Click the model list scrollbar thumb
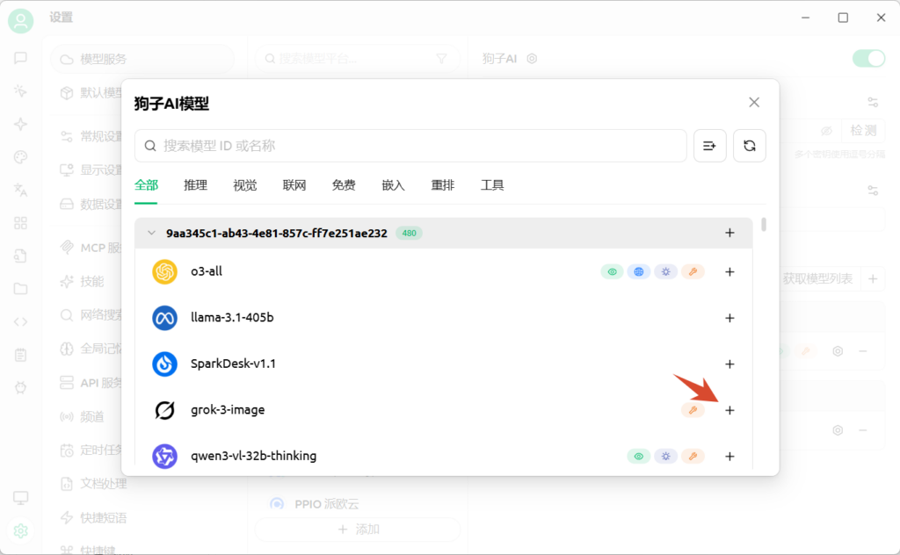The height and width of the screenshot is (555, 900). coord(764,224)
